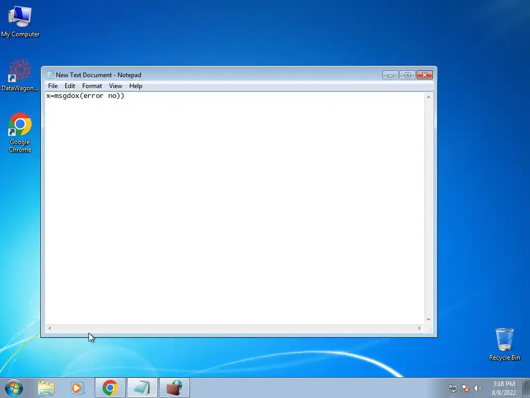Close the Notepad window

(x=424, y=75)
